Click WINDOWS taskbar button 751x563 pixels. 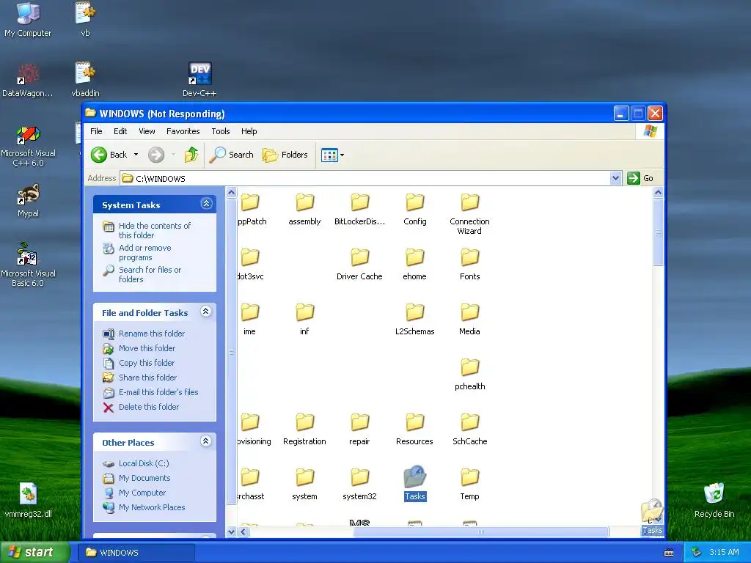(136, 553)
